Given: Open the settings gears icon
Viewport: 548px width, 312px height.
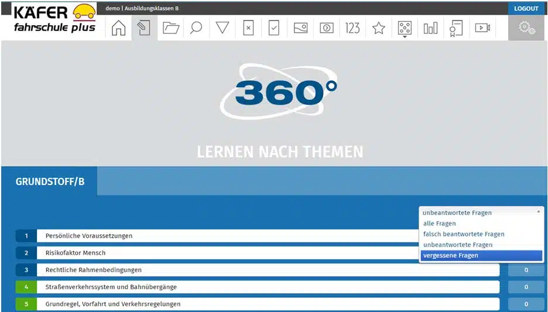Looking at the screenshot, I should pos(527,28).
